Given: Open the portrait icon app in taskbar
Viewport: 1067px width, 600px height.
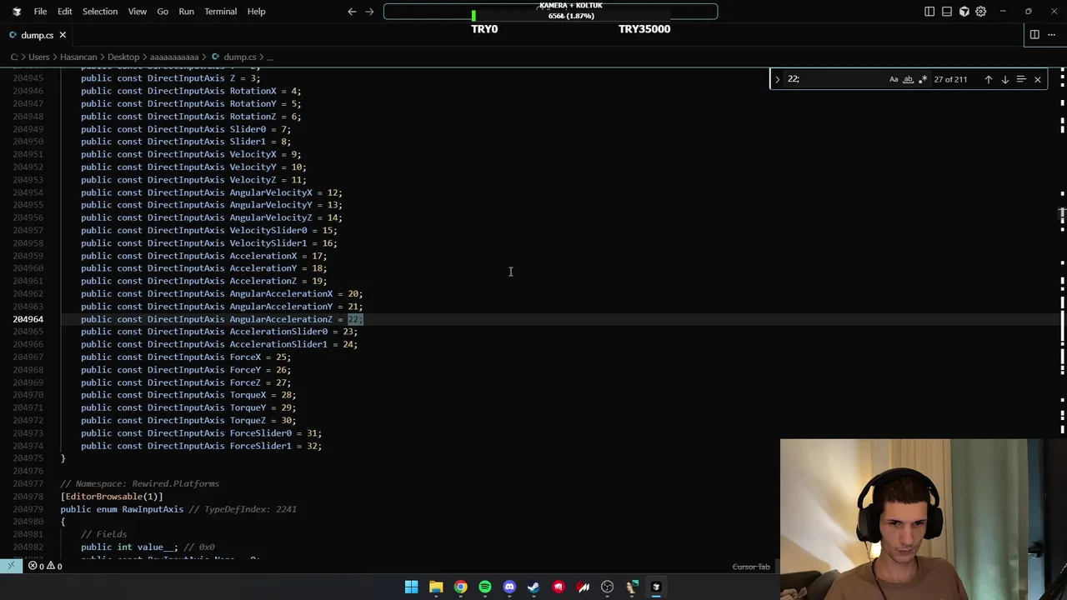Looking at the screenshot, I should click(x=632, y=587).
